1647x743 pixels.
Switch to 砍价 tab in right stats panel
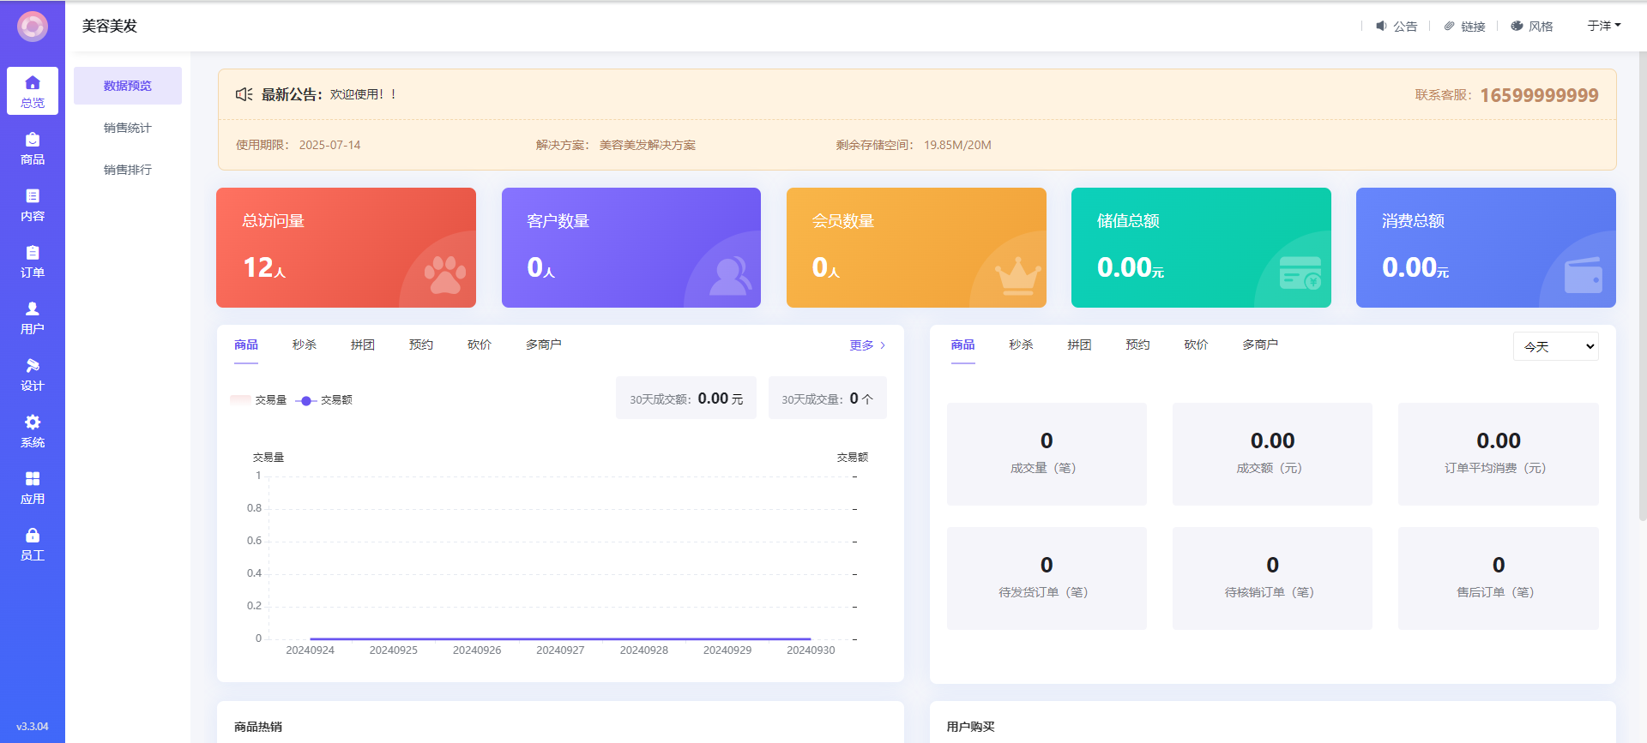[1196, 345]
